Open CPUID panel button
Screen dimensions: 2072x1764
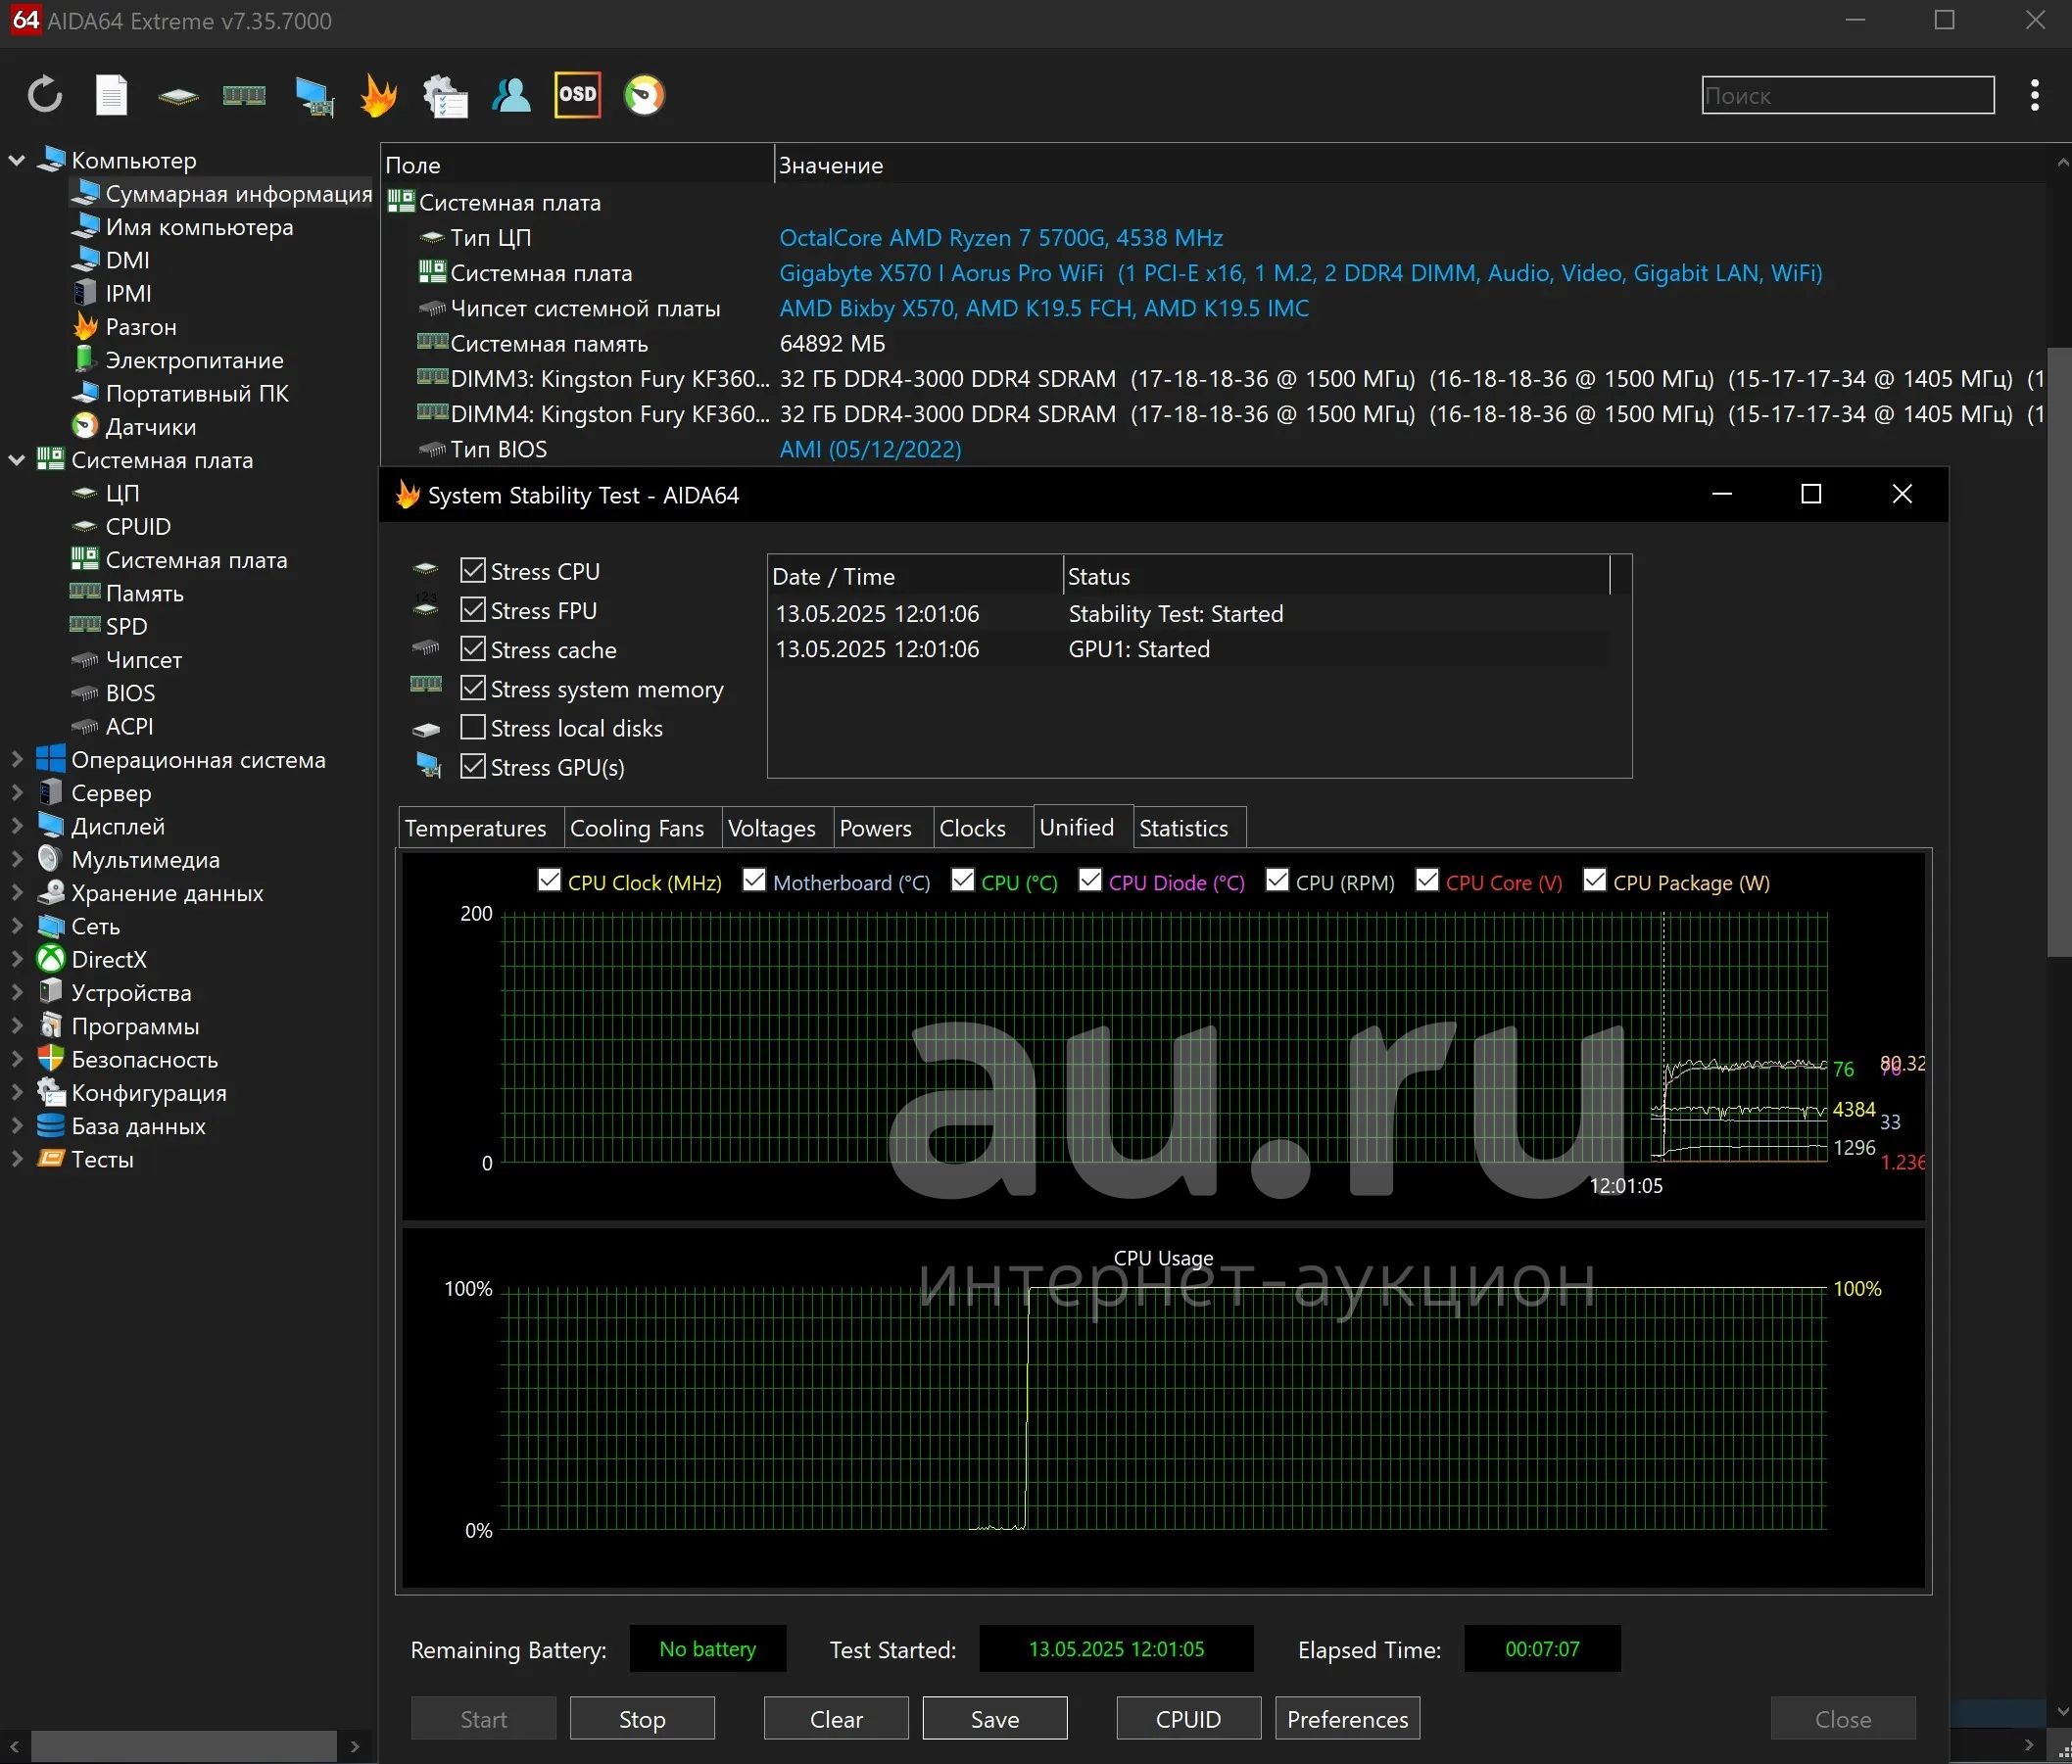tap(1189, 1719)
